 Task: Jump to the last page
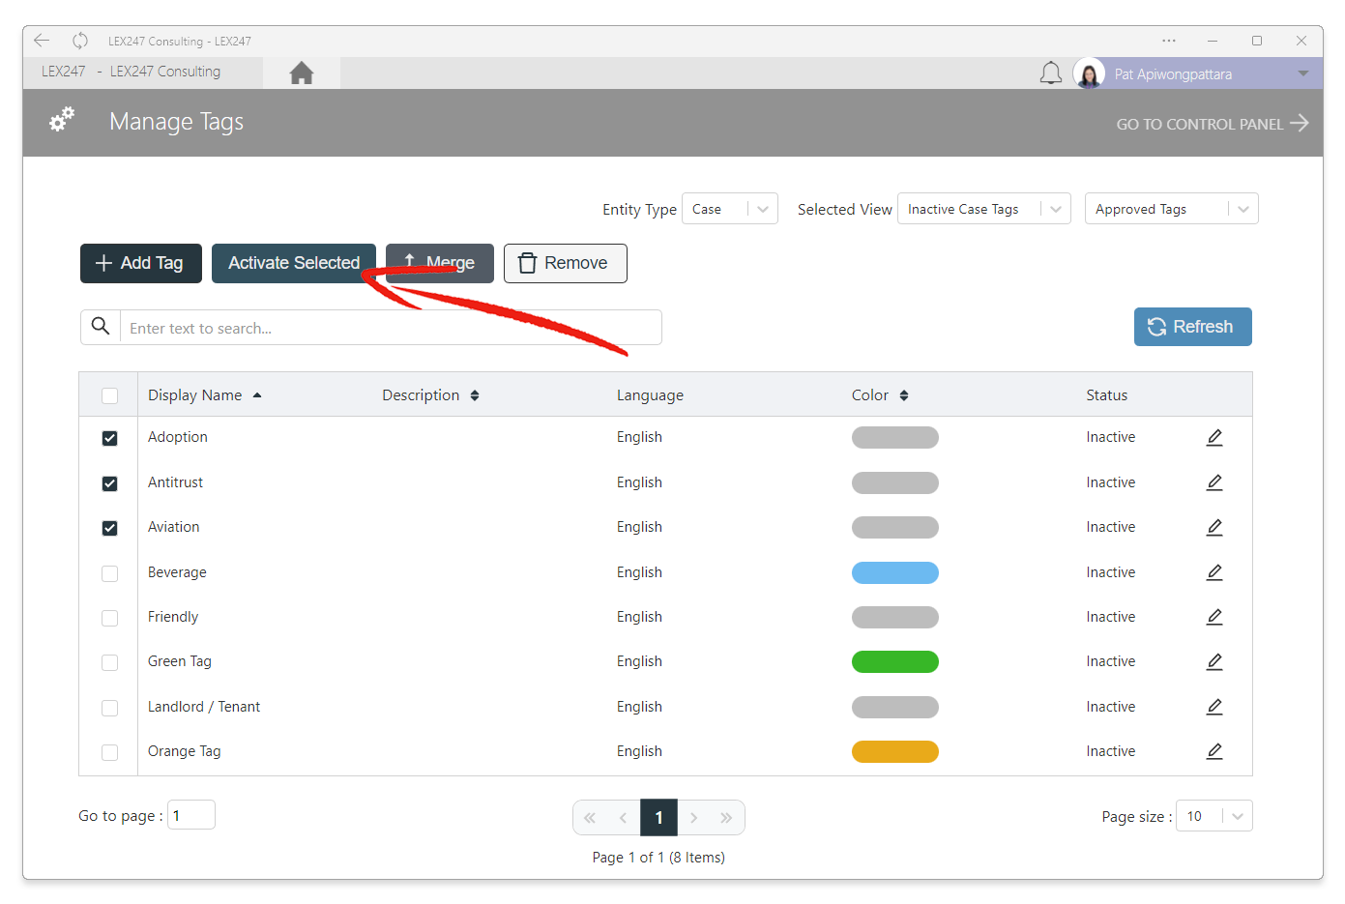tap(726, 818)
